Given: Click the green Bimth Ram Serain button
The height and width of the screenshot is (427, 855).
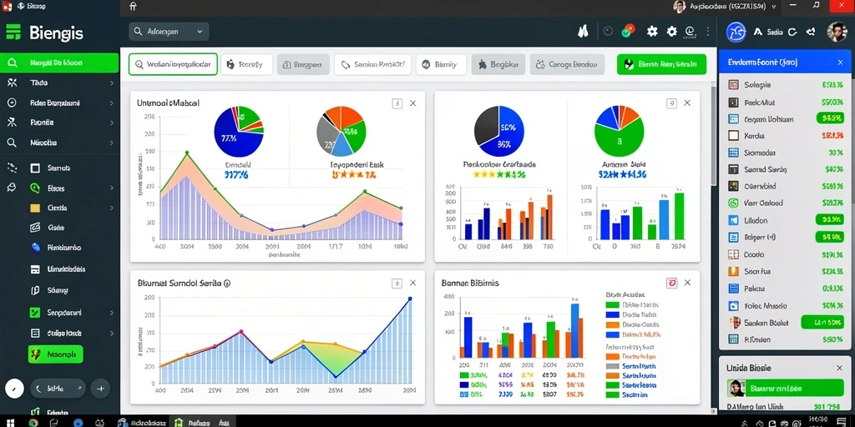Looking at the screenshot, I should [661, 64].
